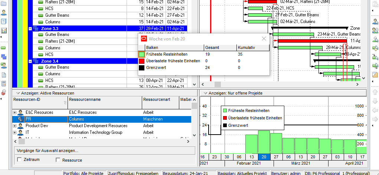
Task: Click the Assign Resources by Role icon
Action: pos(375,30)
